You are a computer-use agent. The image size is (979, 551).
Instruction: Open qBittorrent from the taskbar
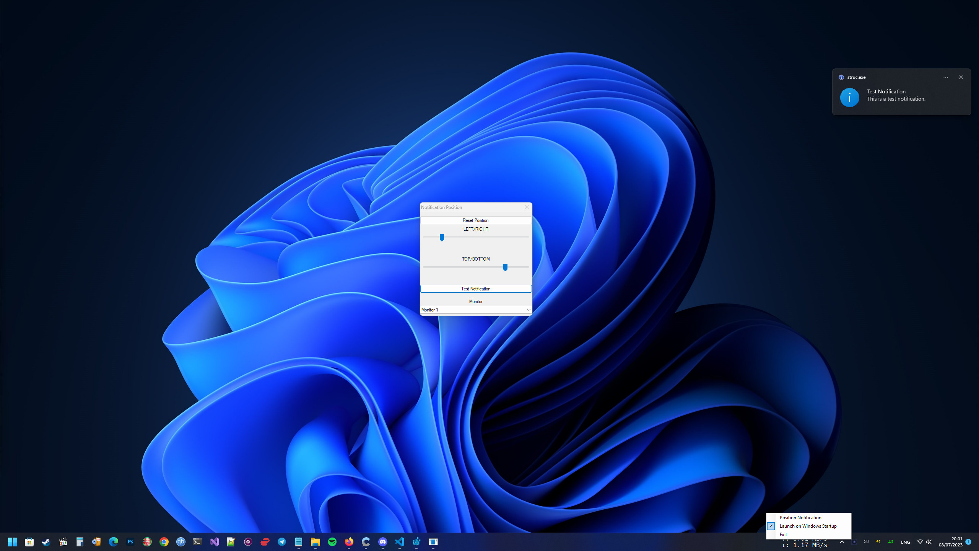coord(181,542)
